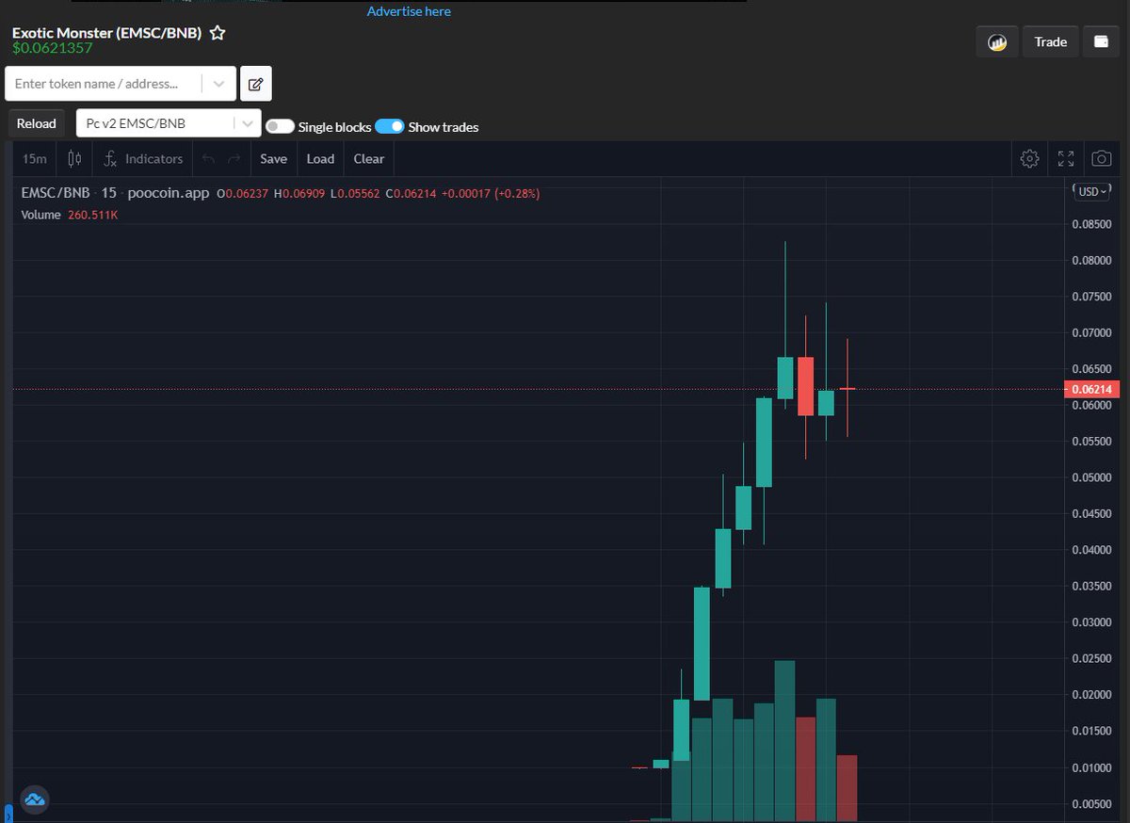Click the Exotic Monster (EMSC/BNB) title
Screen dimensions: 1130x823
tap(106, 32)
